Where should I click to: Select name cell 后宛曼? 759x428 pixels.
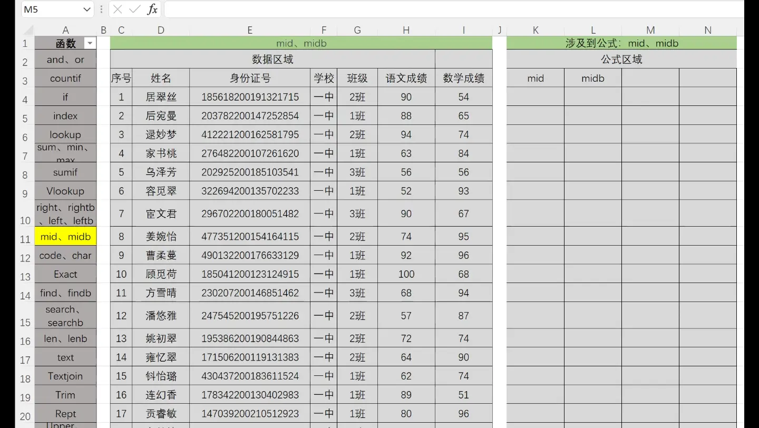pos(161,116)
